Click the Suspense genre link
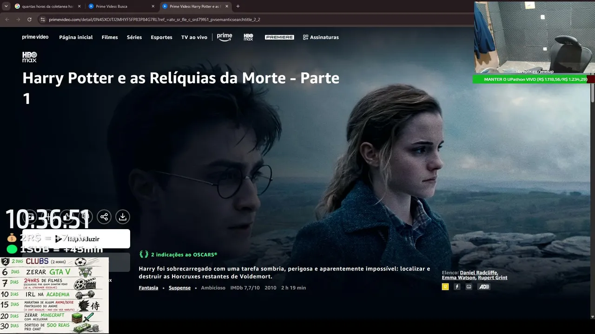Screen dimensions: 595x334 [179, 288]
